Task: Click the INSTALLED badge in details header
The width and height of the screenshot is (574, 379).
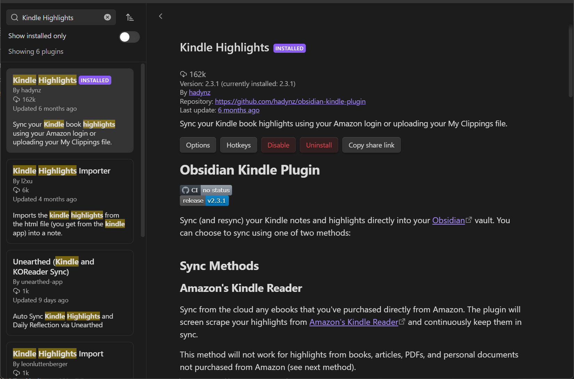Action: 289,48
